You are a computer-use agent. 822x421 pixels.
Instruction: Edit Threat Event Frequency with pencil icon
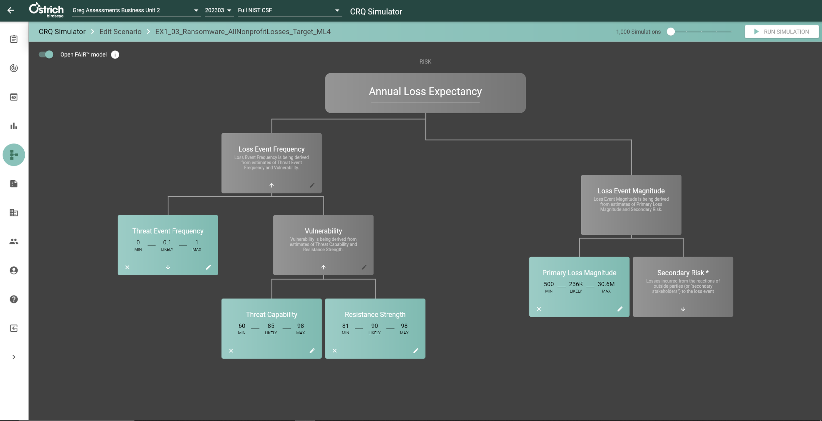pos(208,267)
